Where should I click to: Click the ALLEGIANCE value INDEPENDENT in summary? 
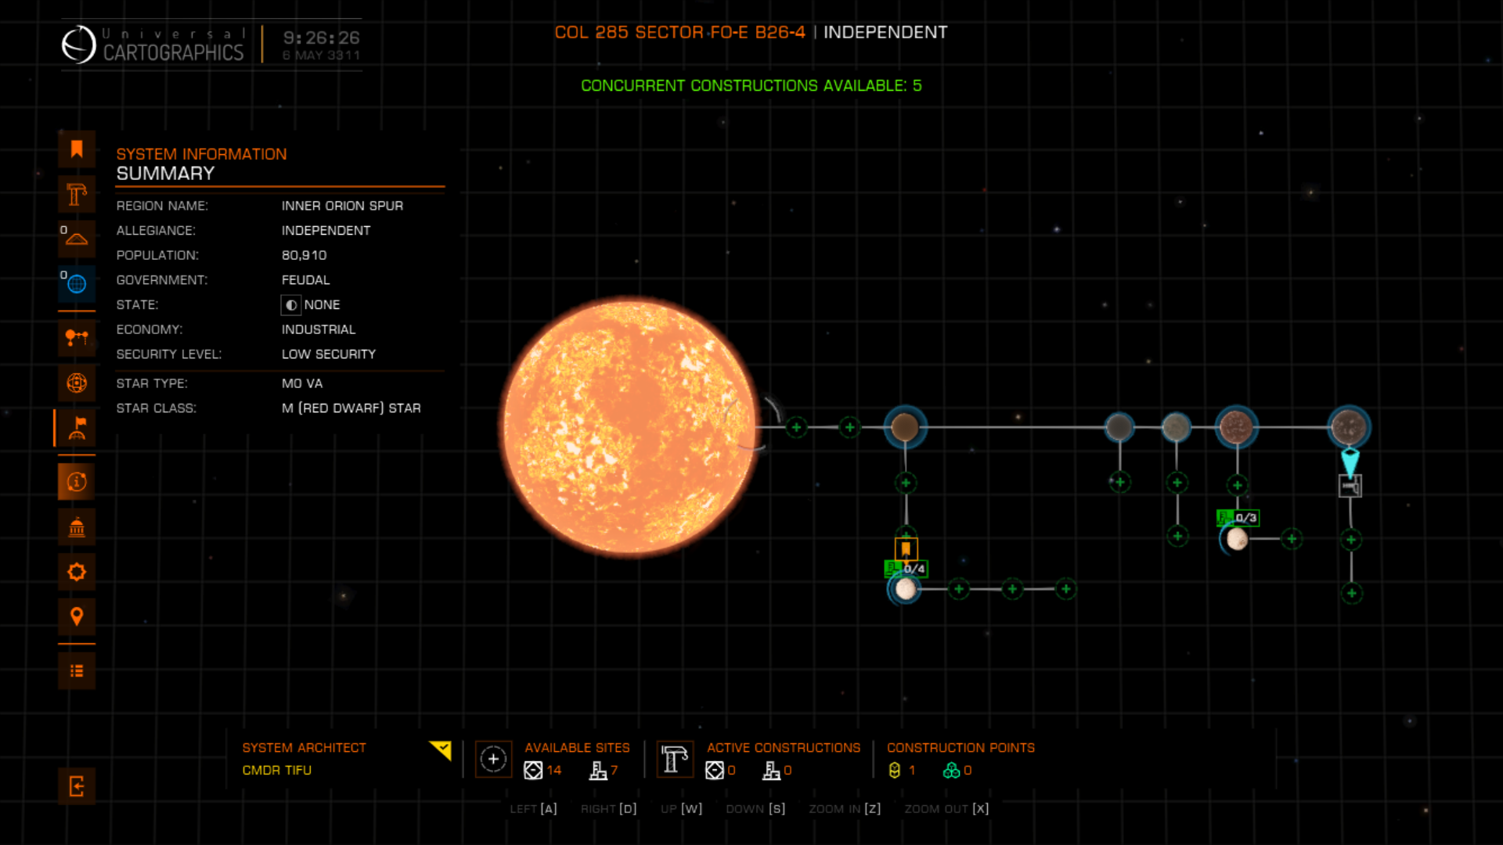point(326,231)
